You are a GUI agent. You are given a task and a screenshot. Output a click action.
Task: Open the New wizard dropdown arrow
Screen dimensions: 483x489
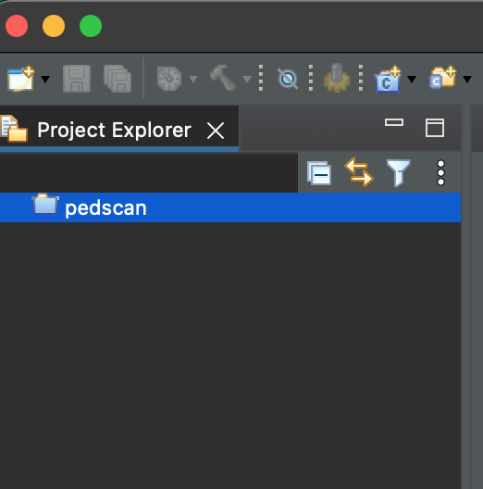(x=45, y=80)
